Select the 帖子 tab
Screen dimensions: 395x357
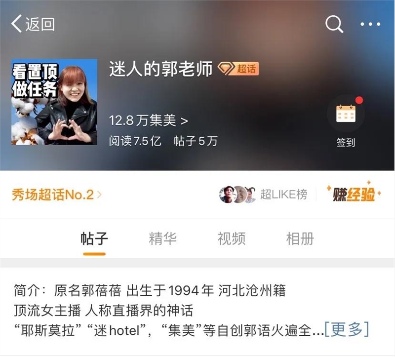tap(94, 238)
